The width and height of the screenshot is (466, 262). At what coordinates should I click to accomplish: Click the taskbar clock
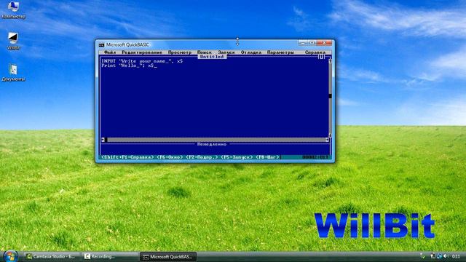tap(456, 256)
